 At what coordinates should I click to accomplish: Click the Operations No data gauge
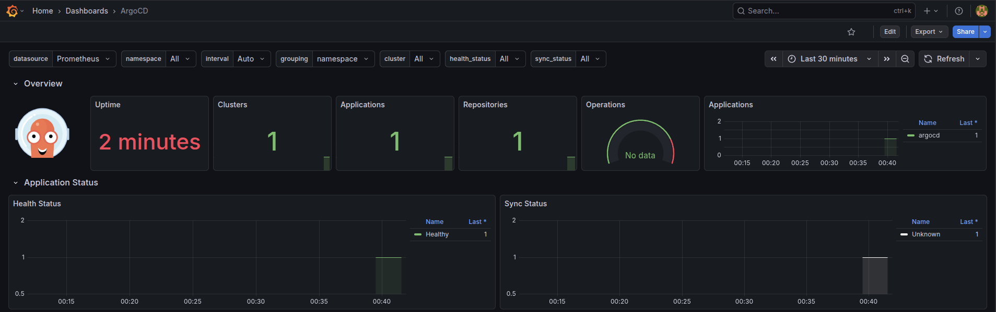pyautogui.click(x=640, y=142)
